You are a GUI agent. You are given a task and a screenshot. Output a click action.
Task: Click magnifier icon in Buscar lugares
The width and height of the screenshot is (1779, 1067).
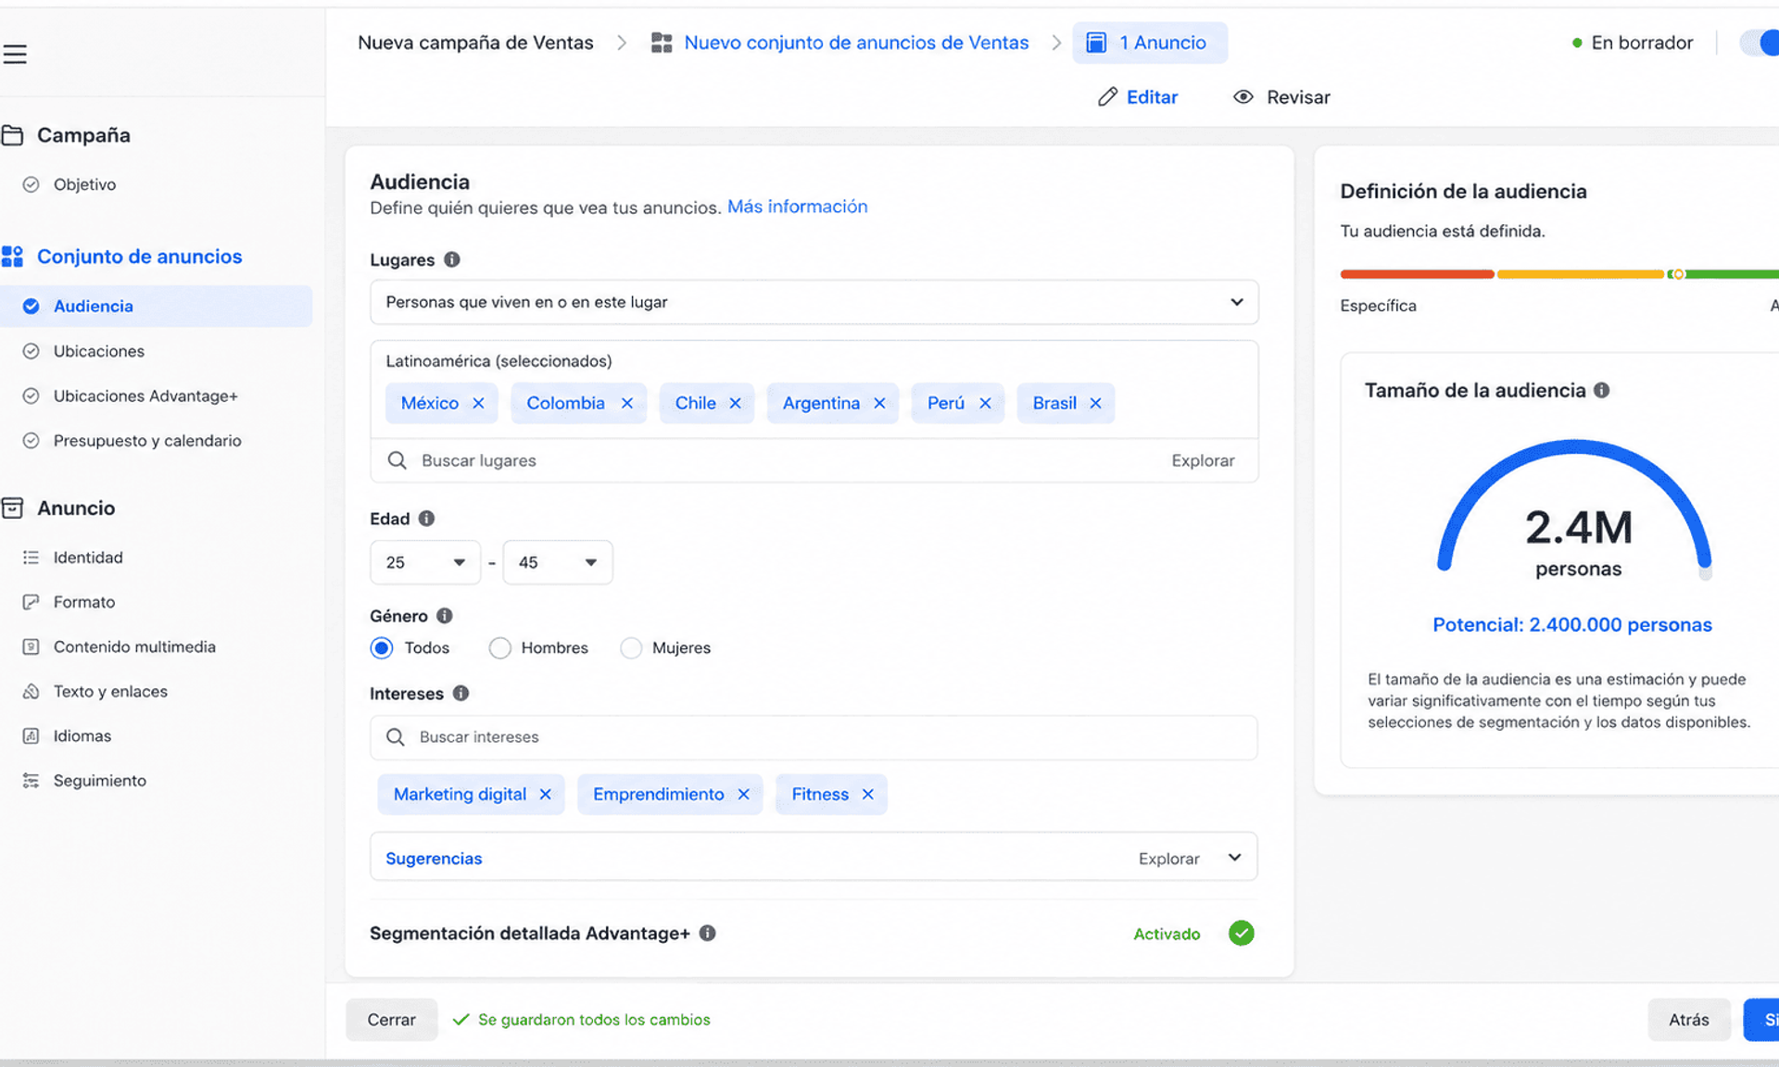click(x=397, y=460)
